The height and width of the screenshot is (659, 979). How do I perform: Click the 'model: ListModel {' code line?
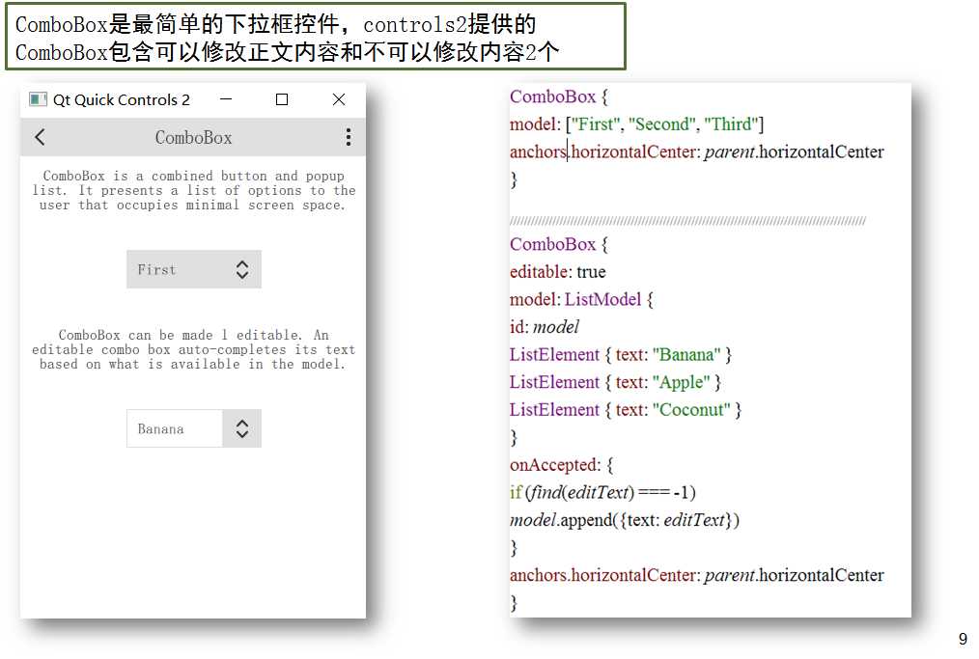pos(581,299)
